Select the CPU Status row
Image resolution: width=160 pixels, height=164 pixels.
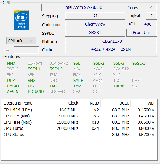(x=79, y=135)
